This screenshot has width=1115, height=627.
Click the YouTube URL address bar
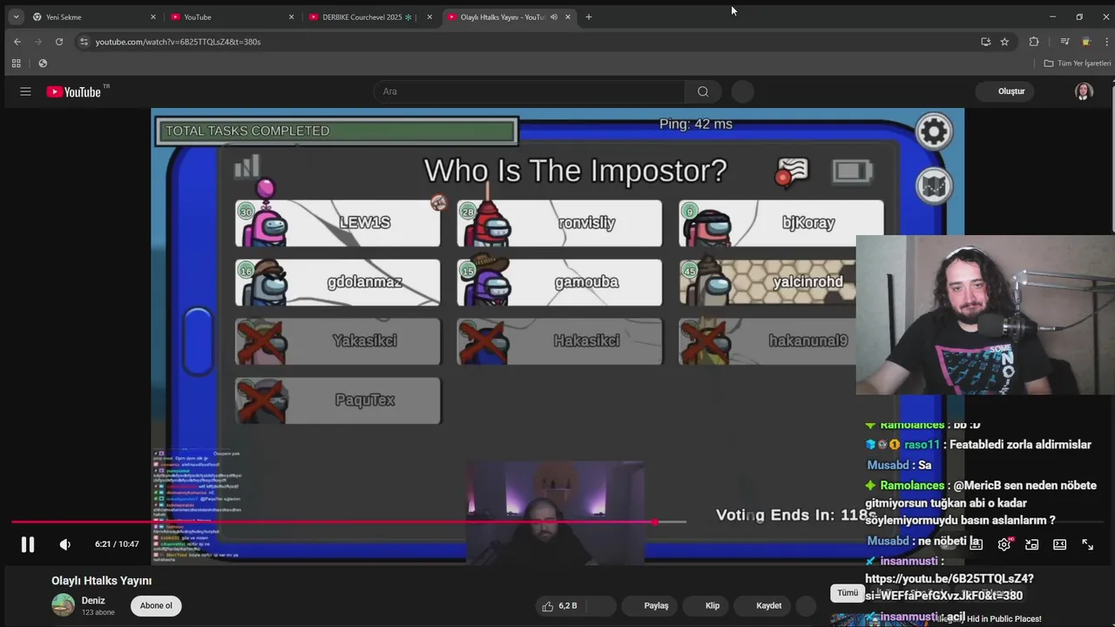coord(523,42)
